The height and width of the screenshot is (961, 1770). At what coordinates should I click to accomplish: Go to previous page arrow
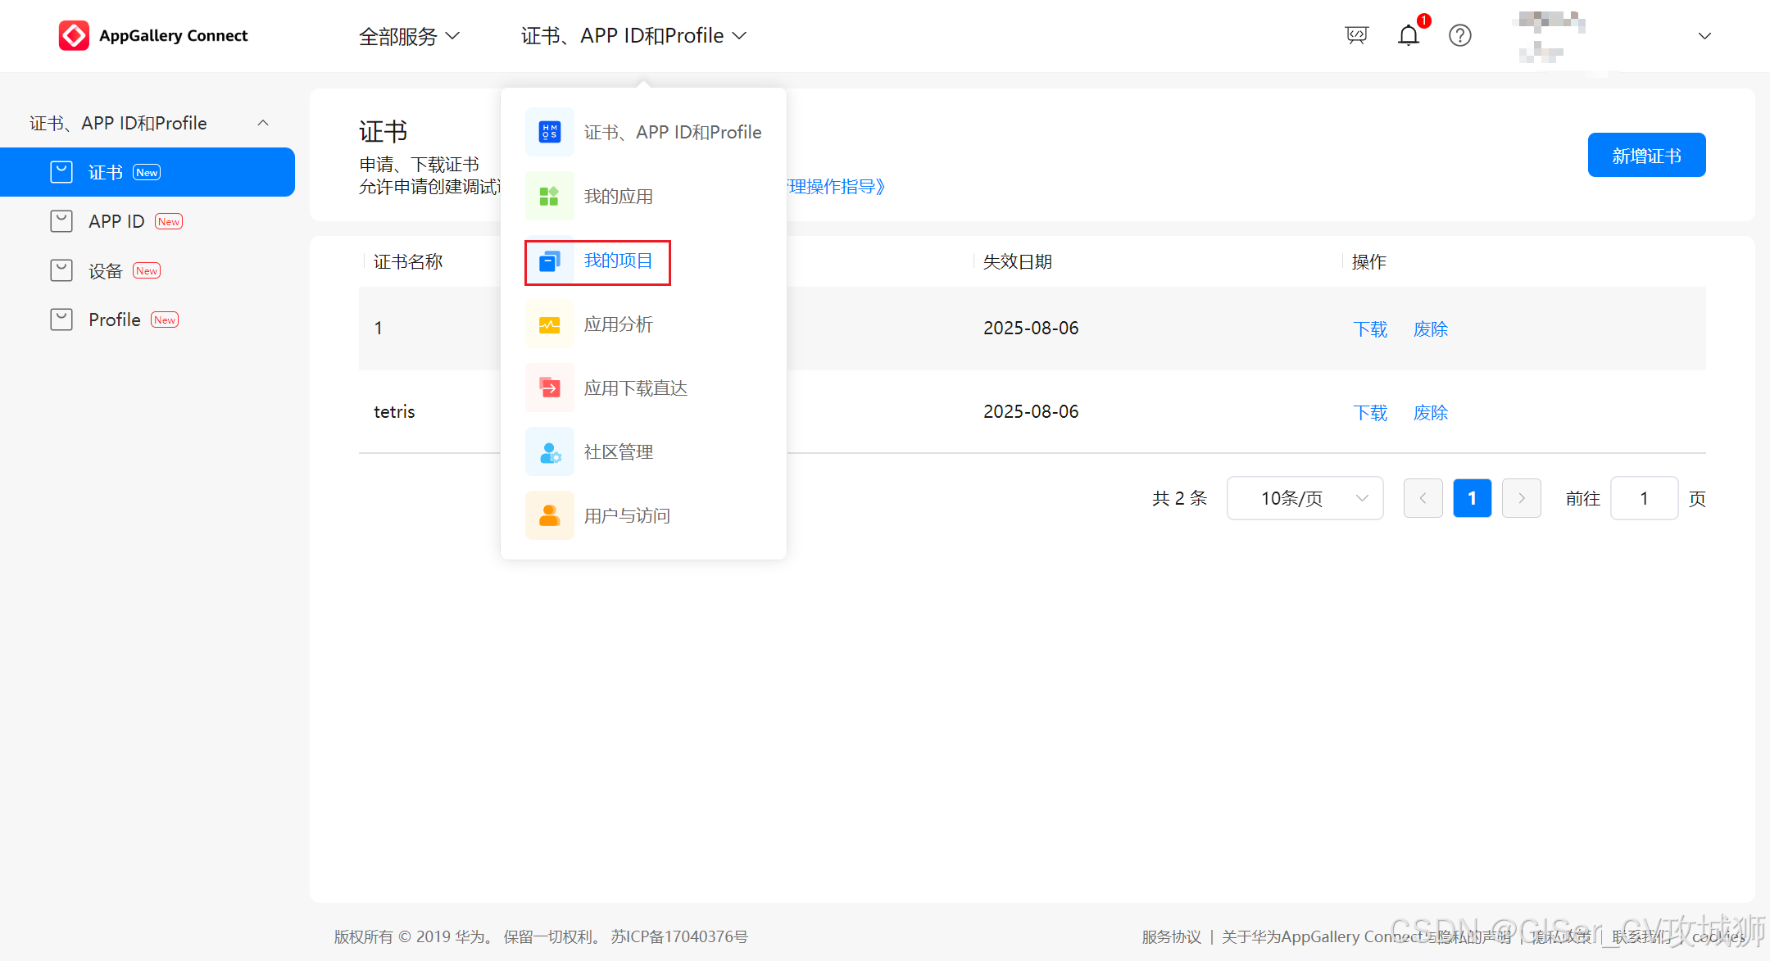(1423, 498)
